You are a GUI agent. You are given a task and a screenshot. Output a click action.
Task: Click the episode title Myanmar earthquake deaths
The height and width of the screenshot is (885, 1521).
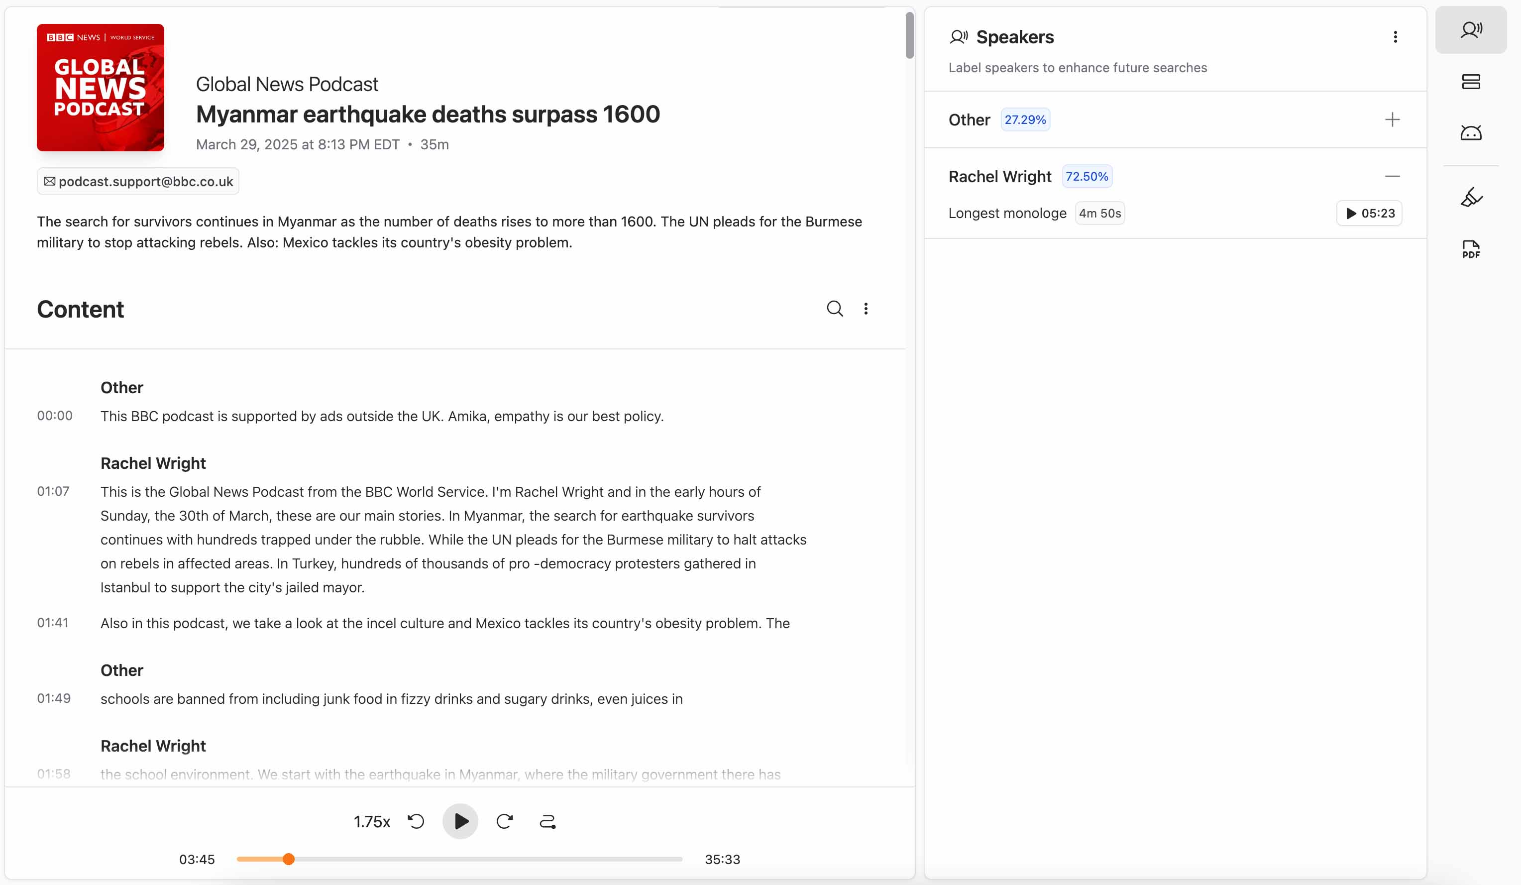[428, 114]
